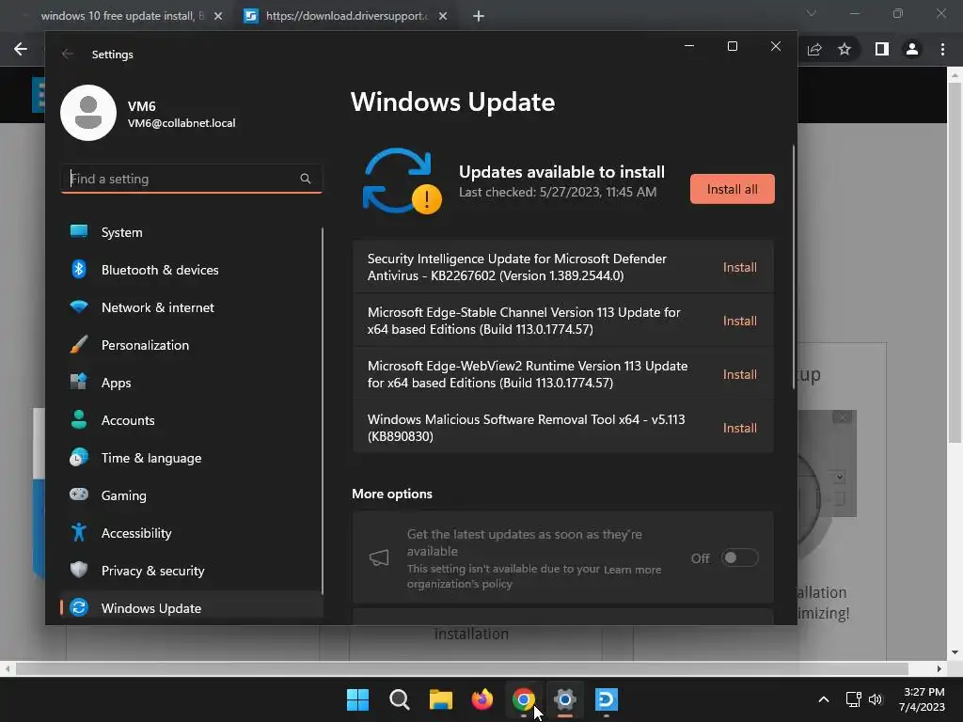Switch to Chrome on taskbar
963x722 pixels.
click(523, 699)
